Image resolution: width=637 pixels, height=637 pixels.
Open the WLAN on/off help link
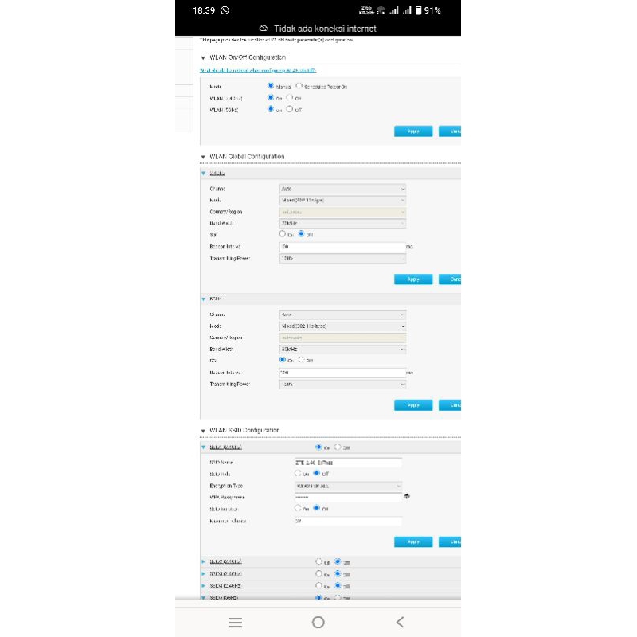tap(258, 71)
